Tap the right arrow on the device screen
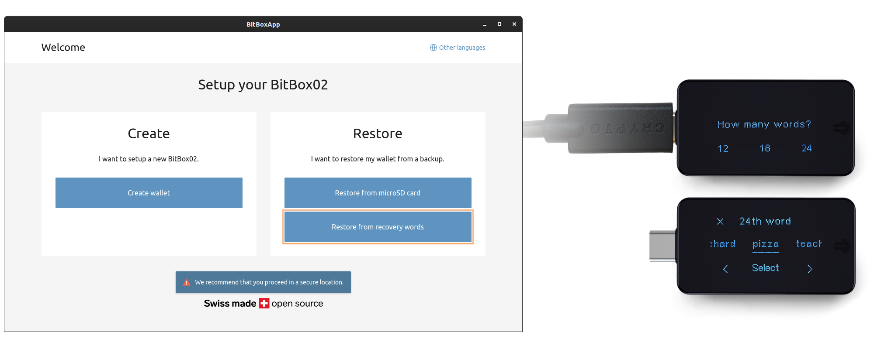874x349 pixels. [x=810, y=269]
